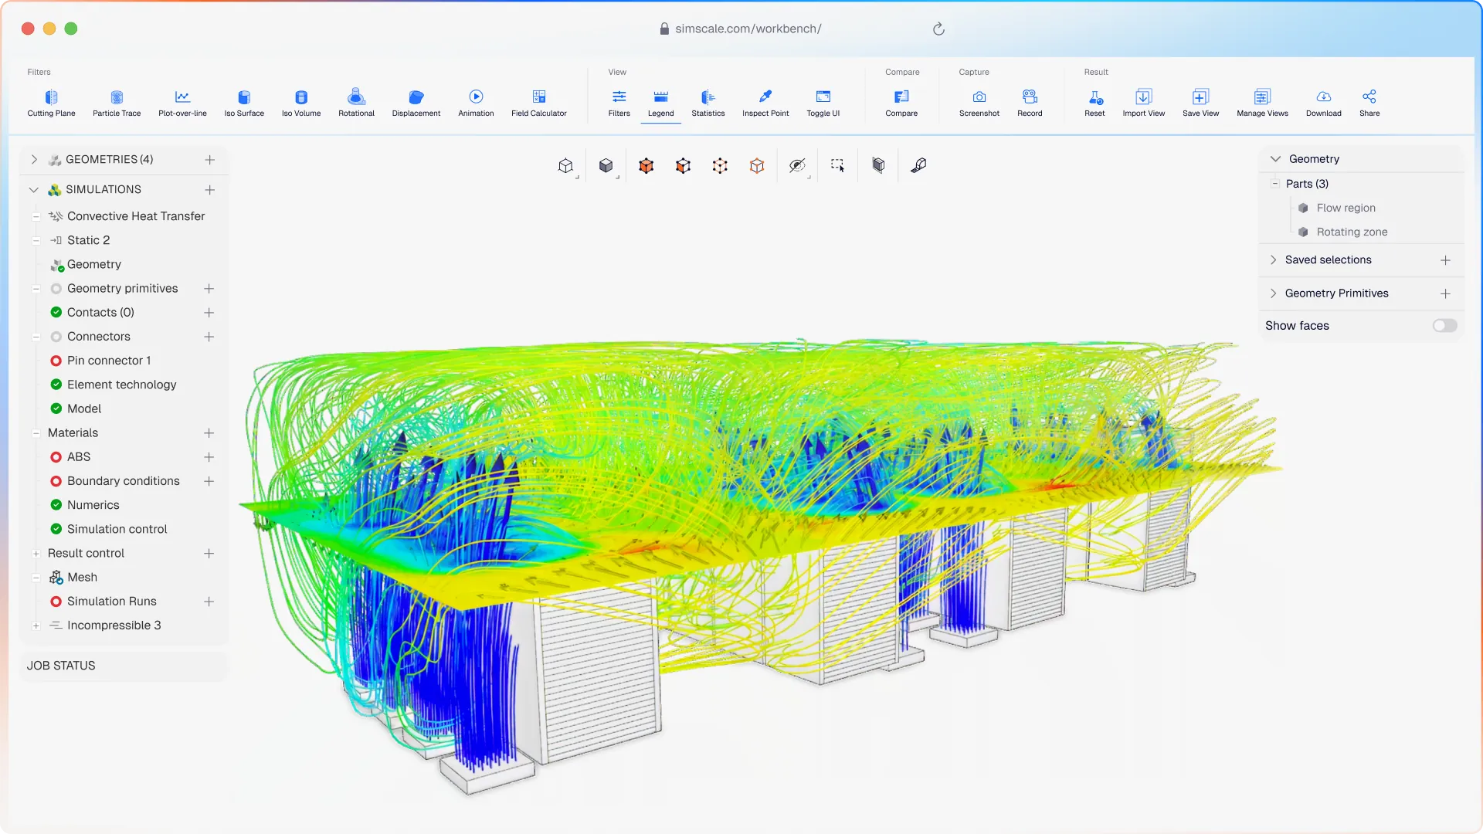Reset the result view
Screen dimensions: 1483x834
pyautogui.click(x=1094, y=103)
